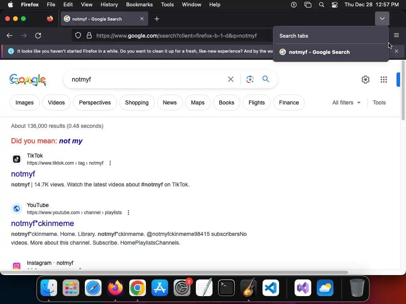
Task: Show Finance results
Action: [x=289, y=103]
